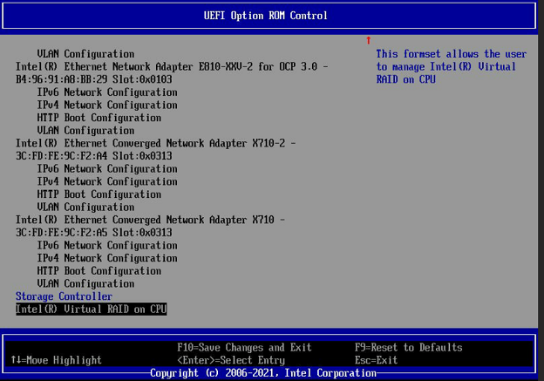The width and height of the screenshot is (544, 381).
Task: Click the Copyright 2006-2021 Intel Corporation text
Action: pos(263,373)
